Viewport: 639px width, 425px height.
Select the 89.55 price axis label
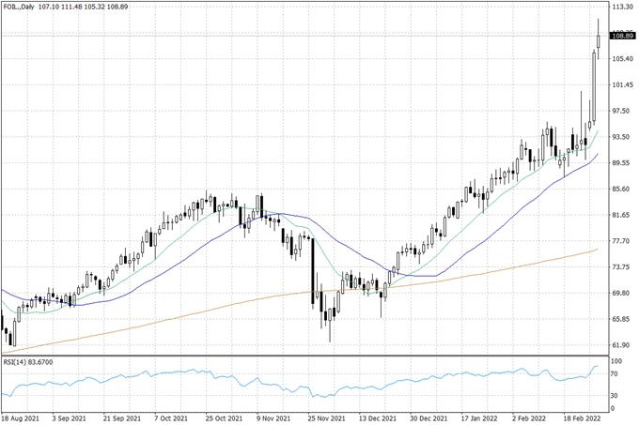620,163
